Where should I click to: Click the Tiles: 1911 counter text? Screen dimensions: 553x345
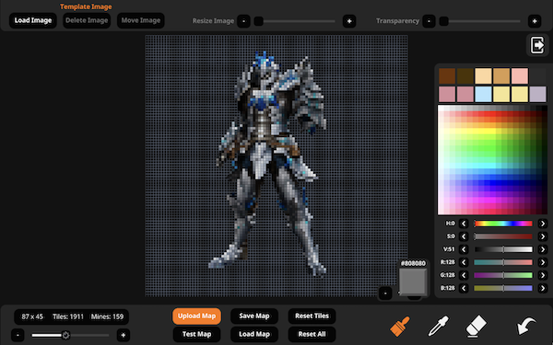(x=68, y=316)
